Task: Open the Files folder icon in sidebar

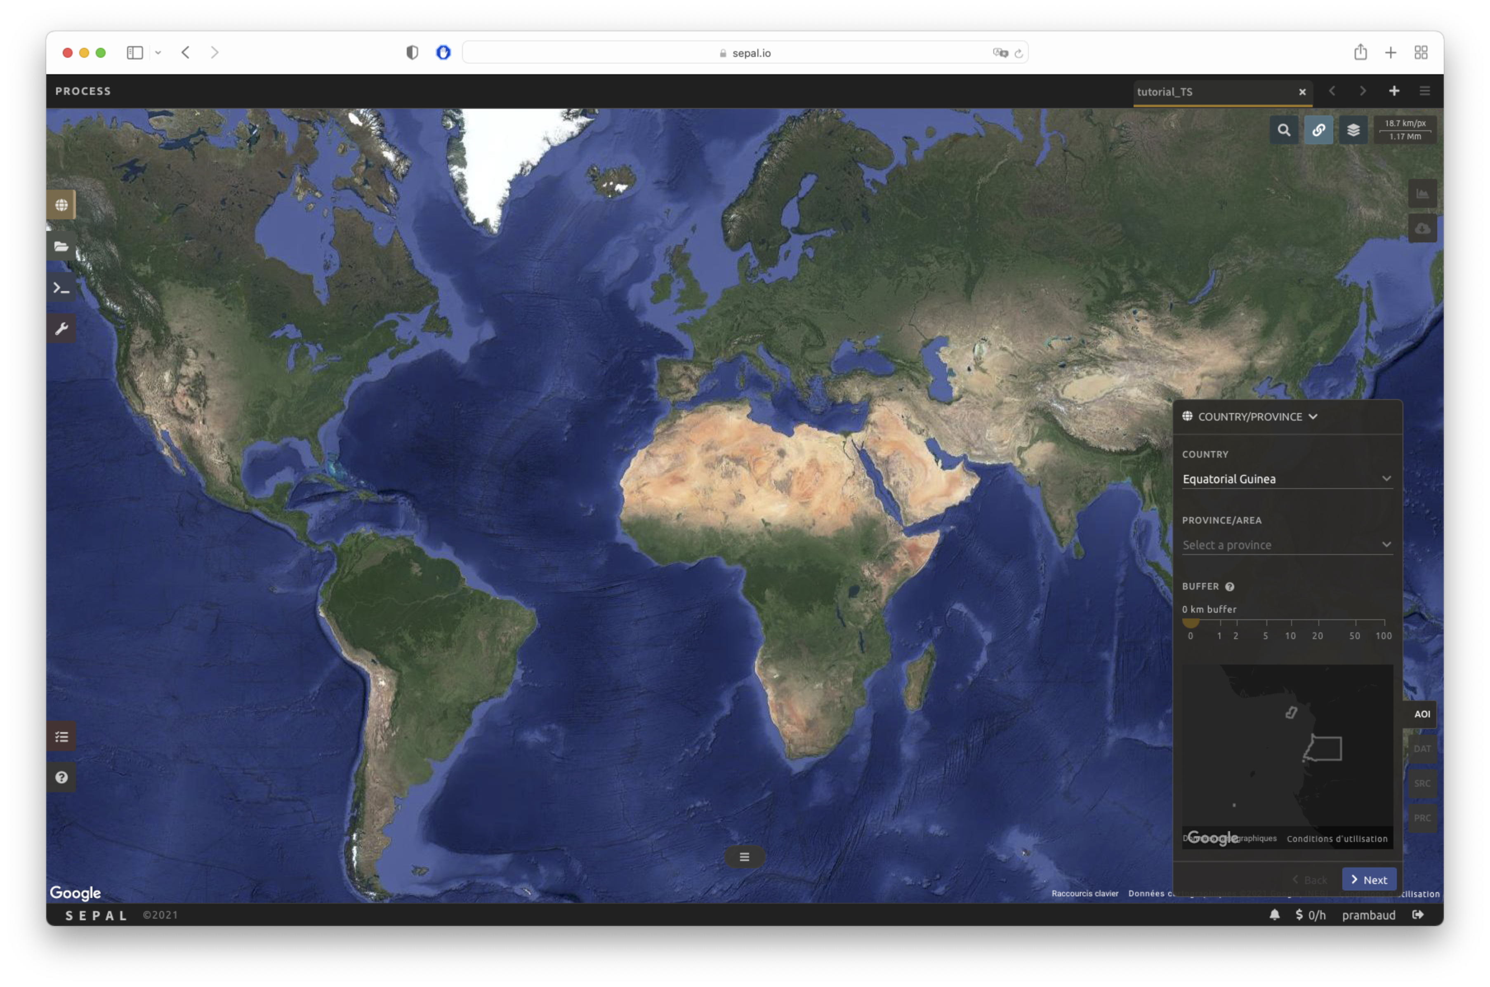Action: (61, 246)
